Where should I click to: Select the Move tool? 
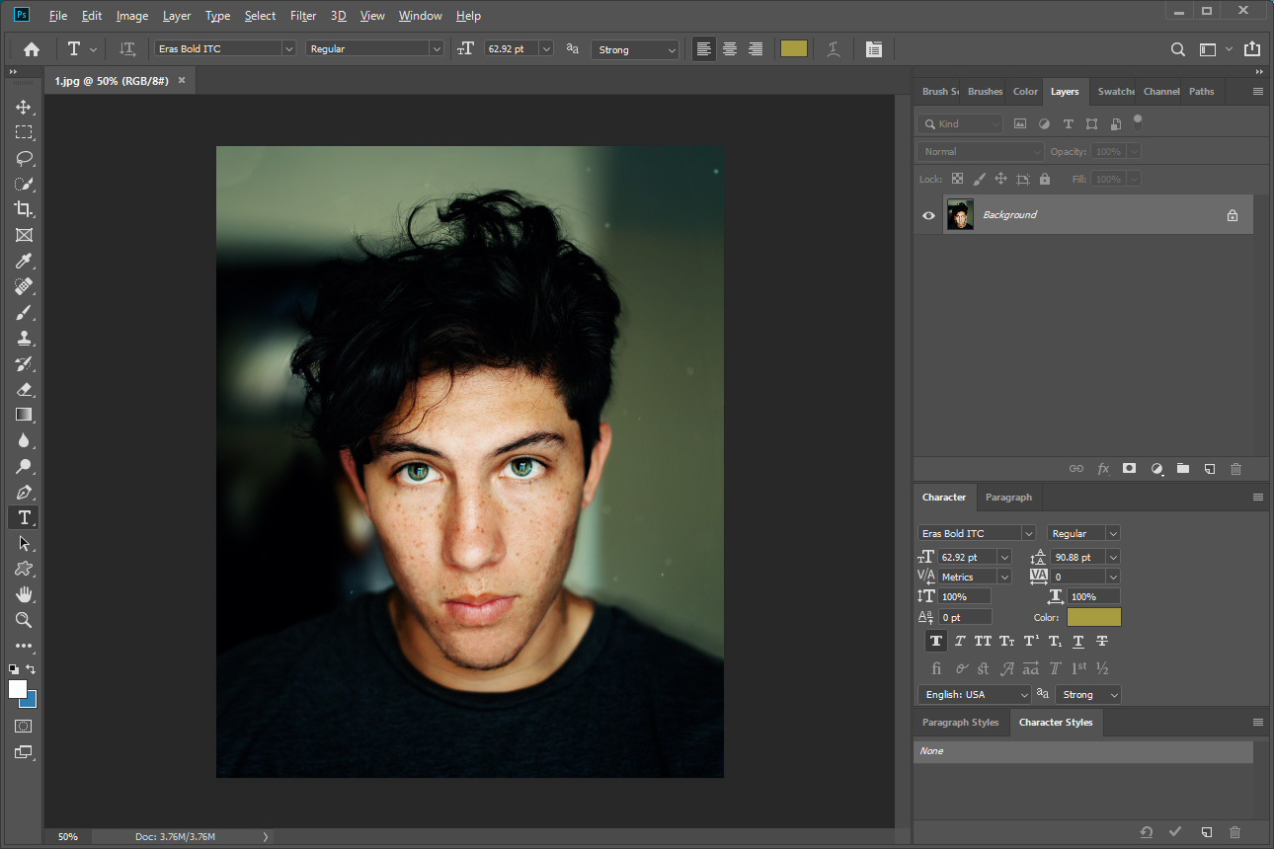(22, 107)
